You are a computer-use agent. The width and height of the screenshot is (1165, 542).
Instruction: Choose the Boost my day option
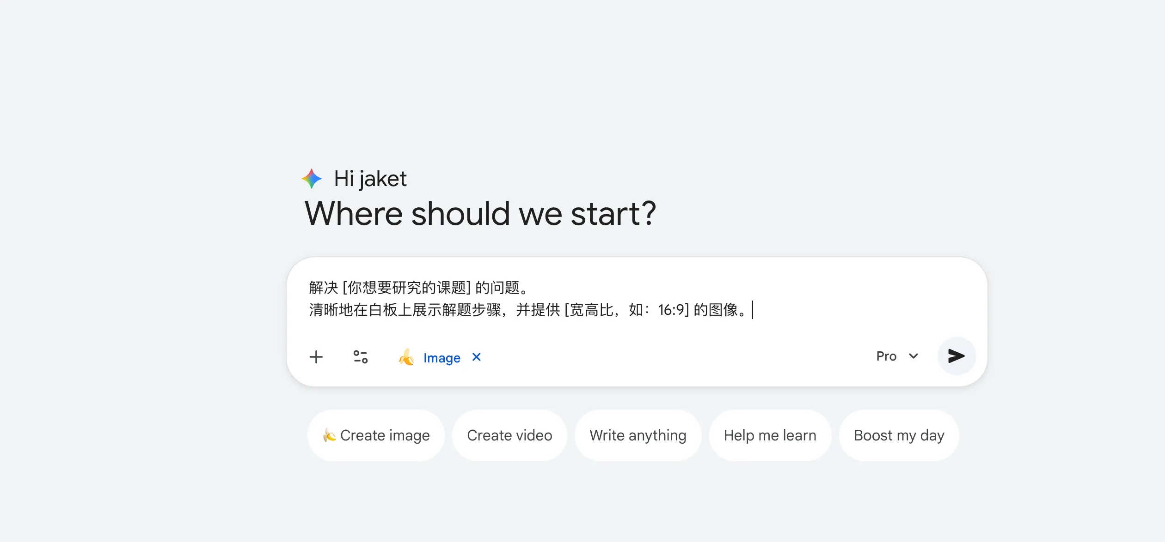click(x=899, y=434)
